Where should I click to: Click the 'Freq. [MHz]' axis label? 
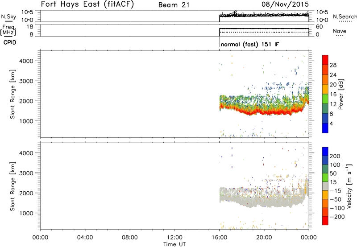click(x=9, y=30)
